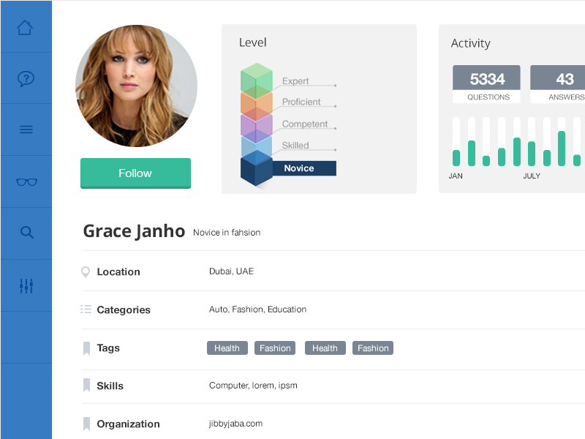Select the Home icon in the sidebar
Screen dimensions: 585x439
26,26
